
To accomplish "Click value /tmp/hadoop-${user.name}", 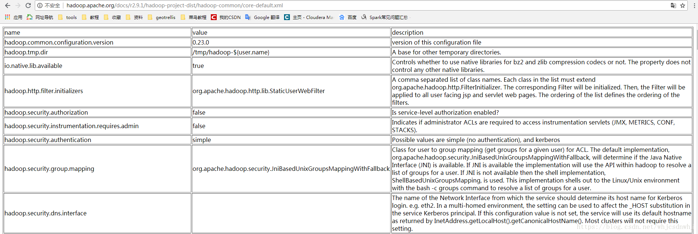I will [231, 52].
